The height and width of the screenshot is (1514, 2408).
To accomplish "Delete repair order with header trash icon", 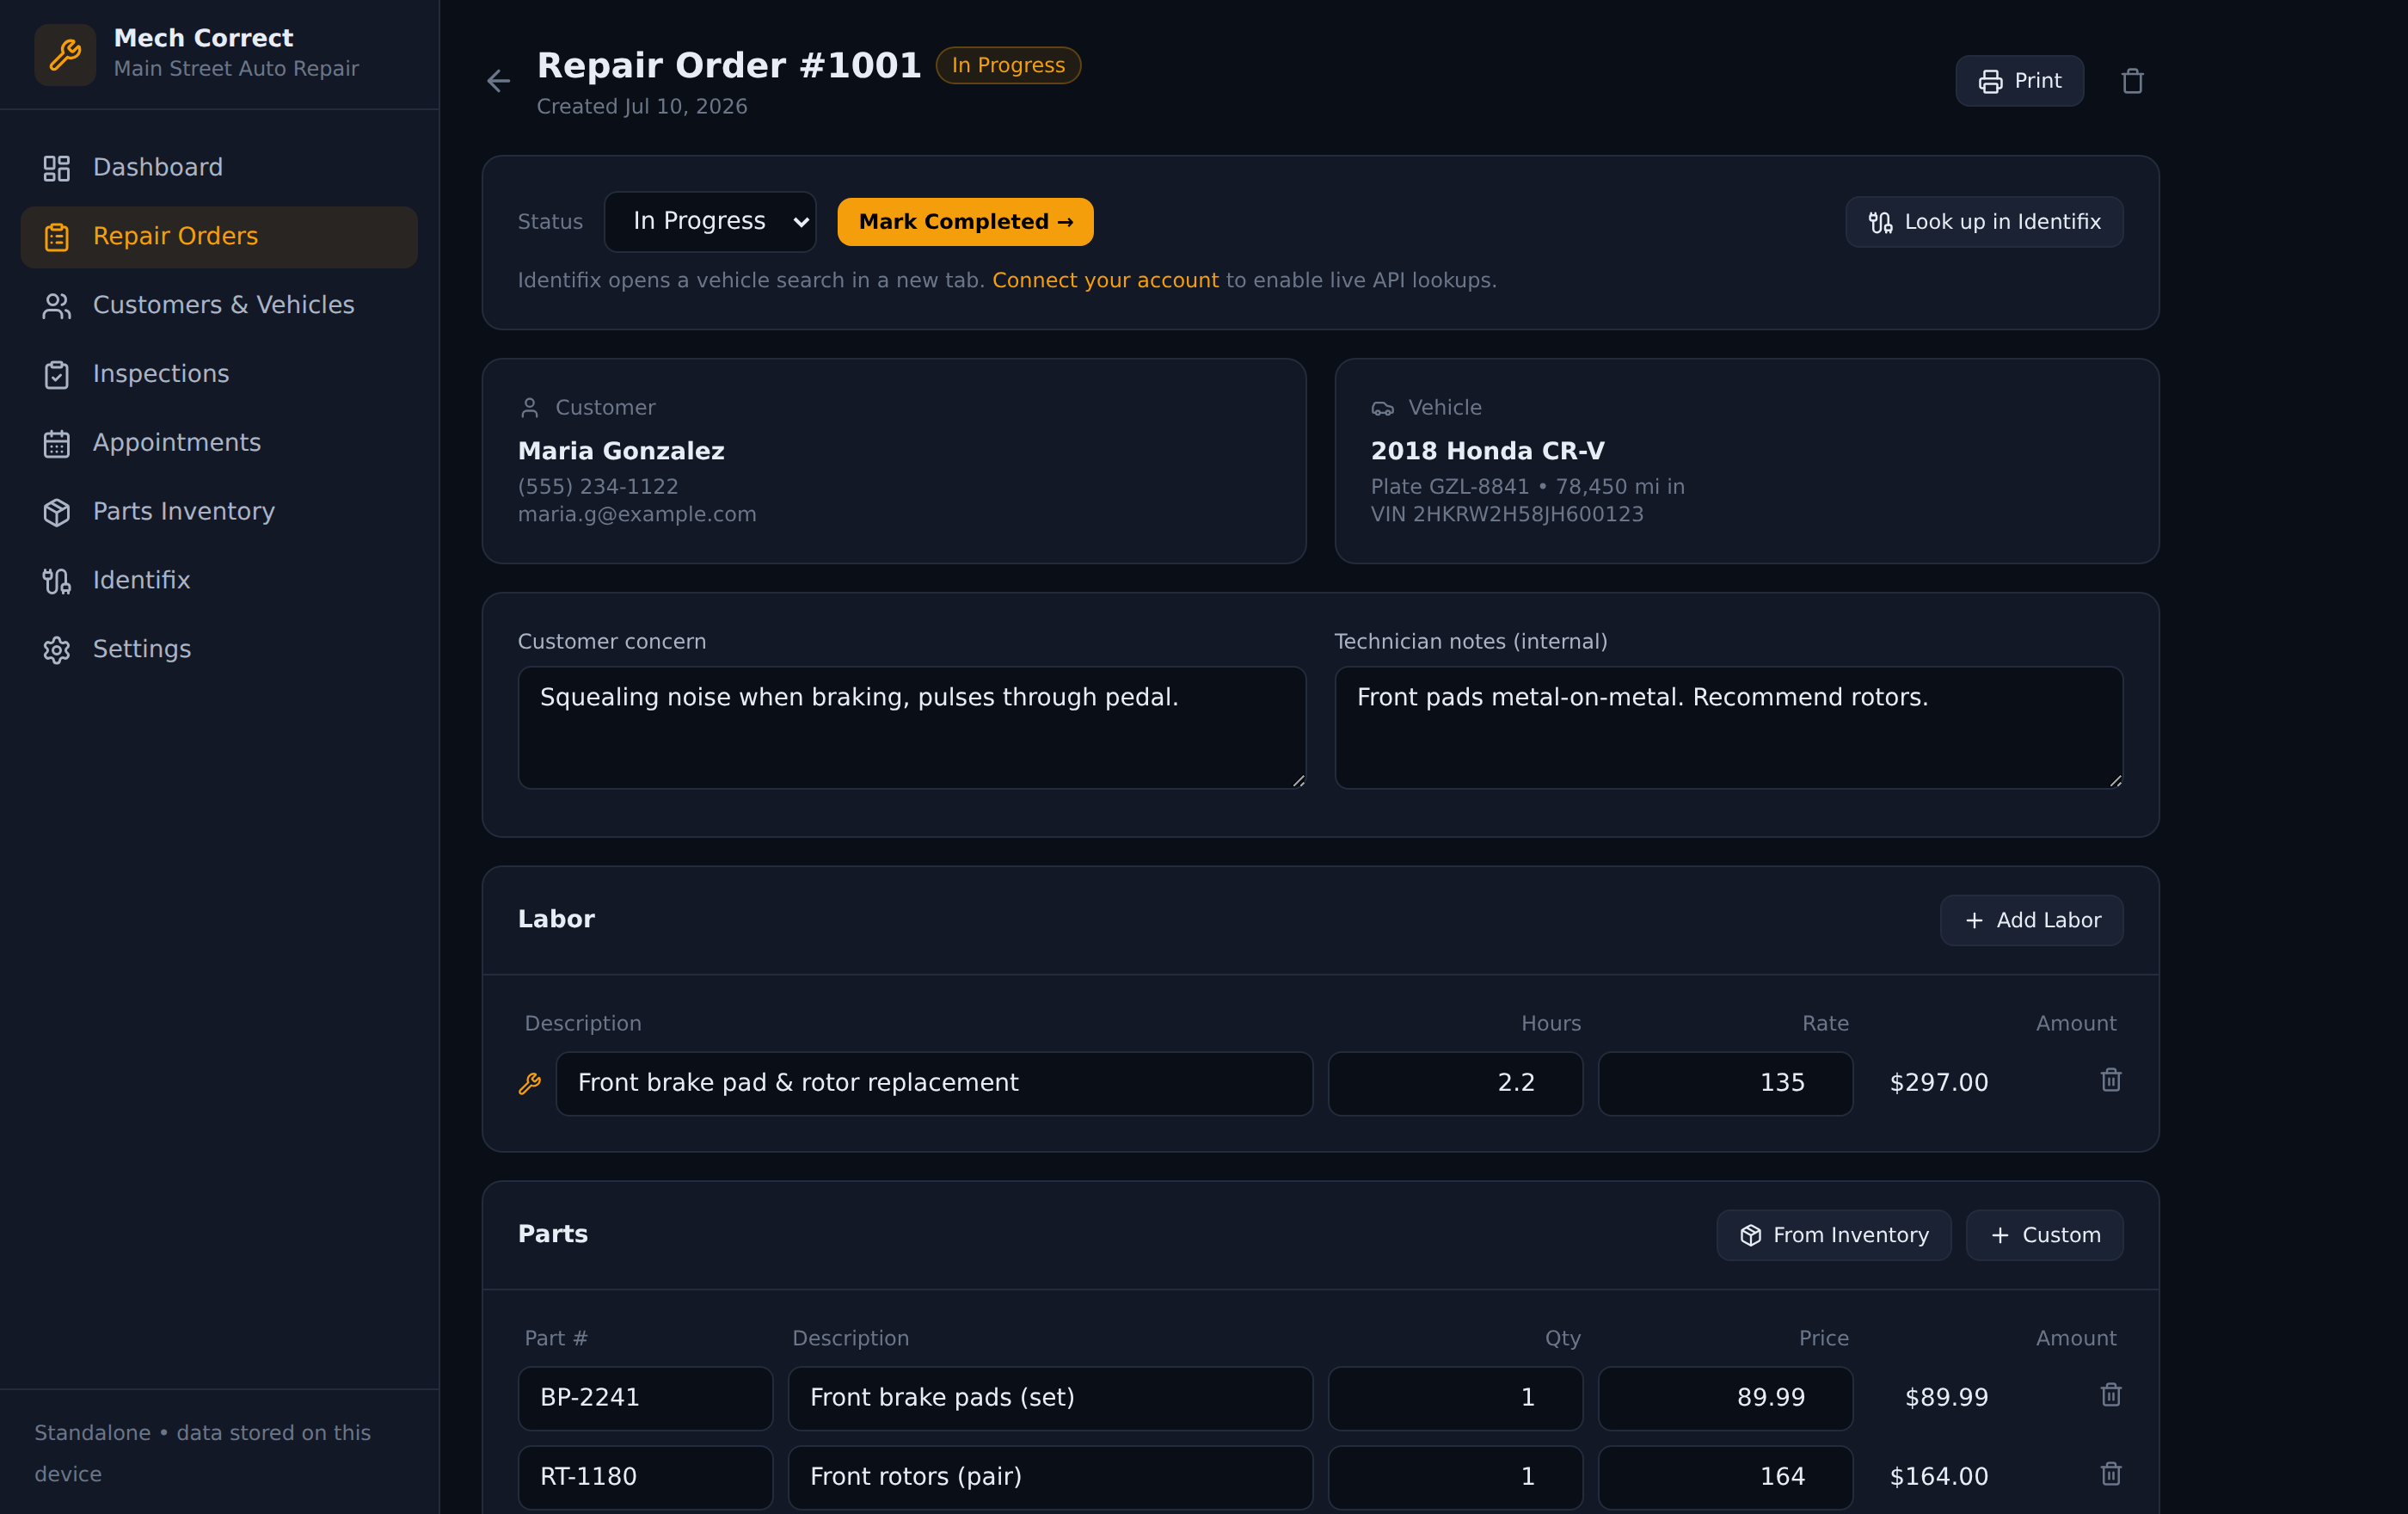I will 2132,81.
